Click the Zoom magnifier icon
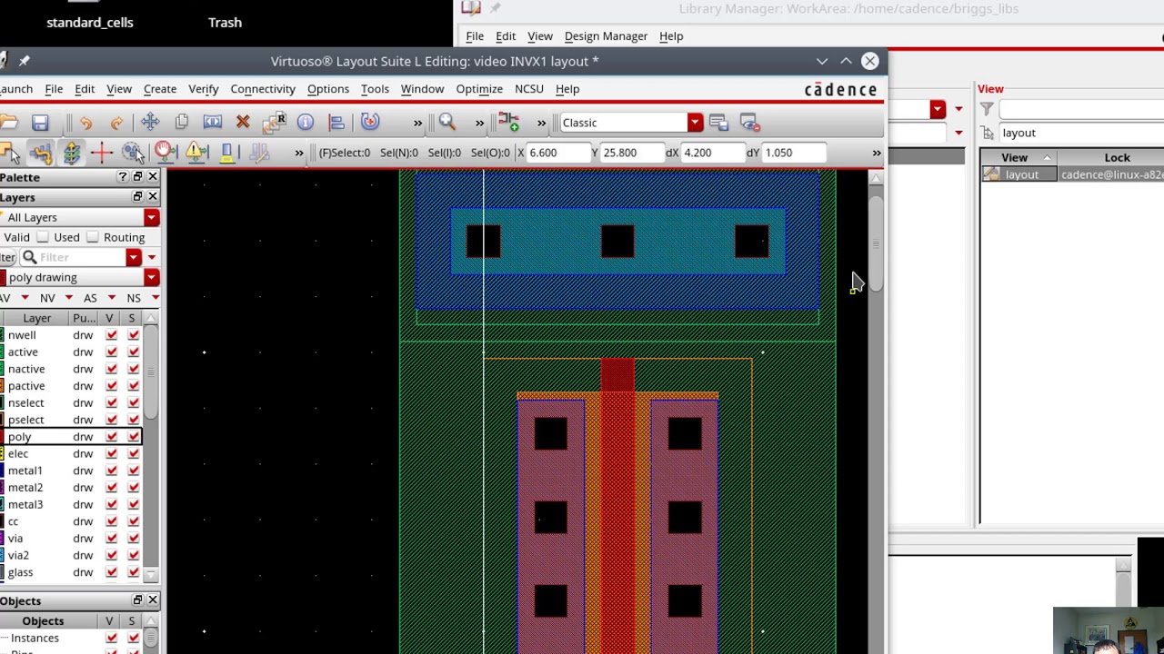Screen dimensions: 1164x654 447,123
